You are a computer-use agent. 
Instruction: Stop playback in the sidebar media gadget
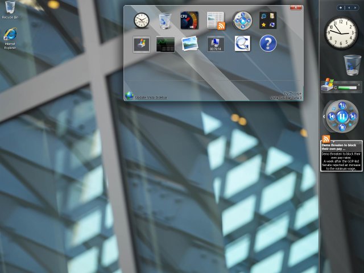tap(342, 127)
